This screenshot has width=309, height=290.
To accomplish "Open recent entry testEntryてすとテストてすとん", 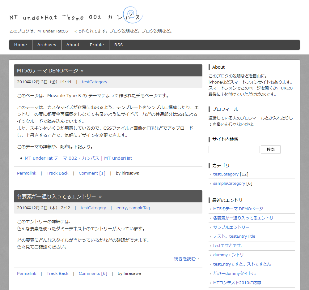I will pyautogui.click(x=242, y=264).
